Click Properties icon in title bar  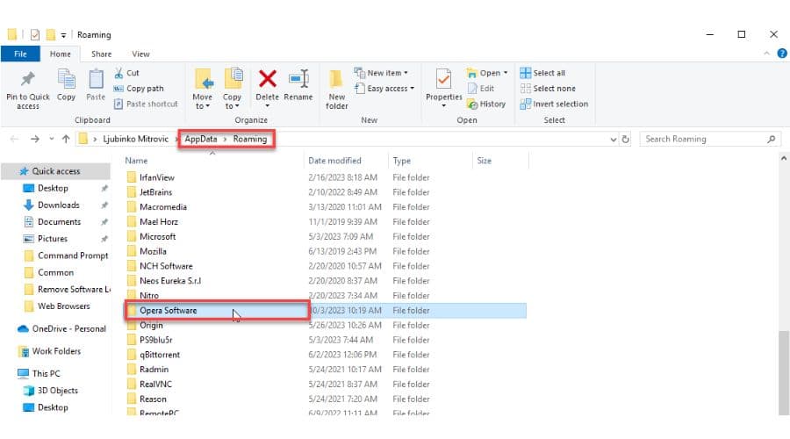pos(35,35)
